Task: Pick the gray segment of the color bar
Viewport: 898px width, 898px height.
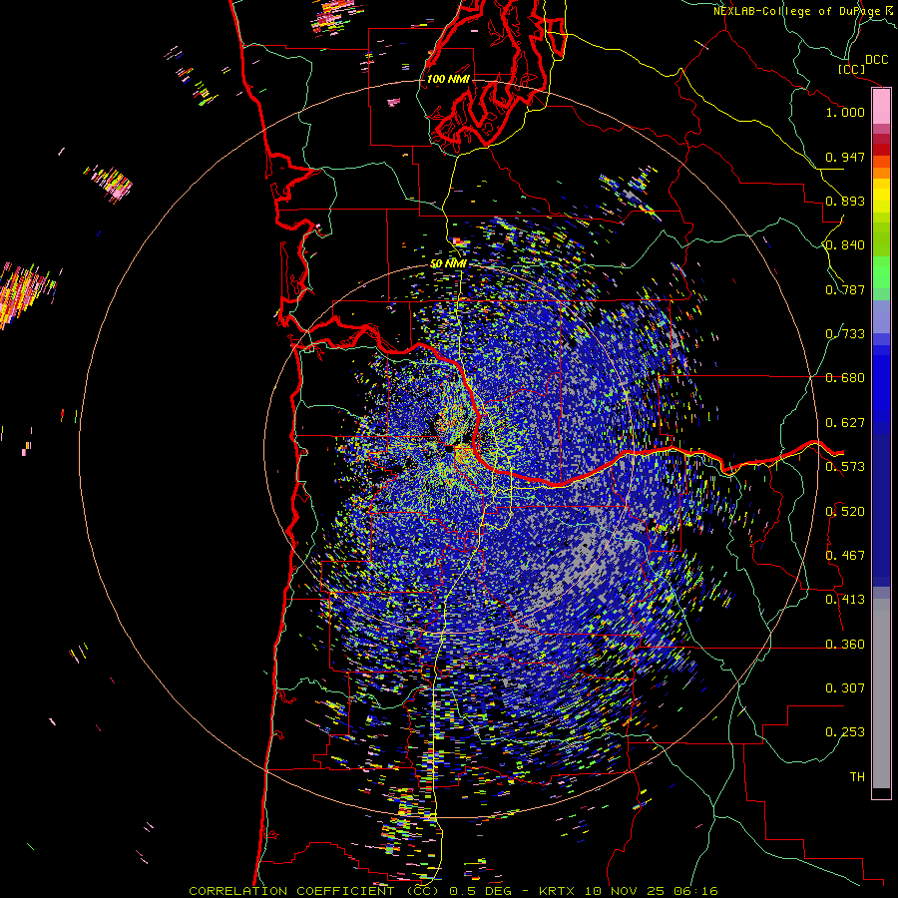Action: [x=881, y=693]
